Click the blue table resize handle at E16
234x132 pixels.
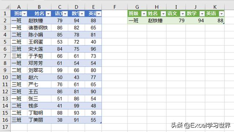pyautogui.click(x=101, y=123)
